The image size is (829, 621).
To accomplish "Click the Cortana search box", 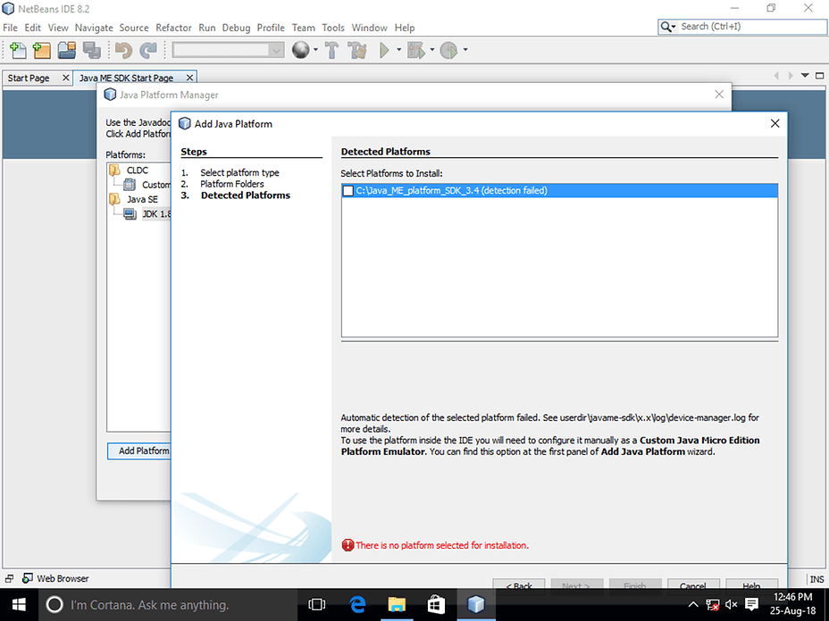I will [x=166, y=605].
